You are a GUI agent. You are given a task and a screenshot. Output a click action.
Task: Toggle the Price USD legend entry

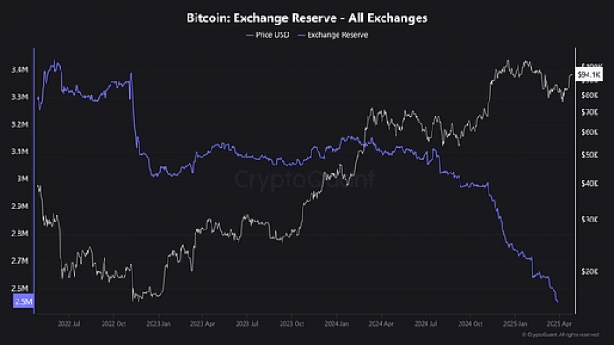pos(268,35)
